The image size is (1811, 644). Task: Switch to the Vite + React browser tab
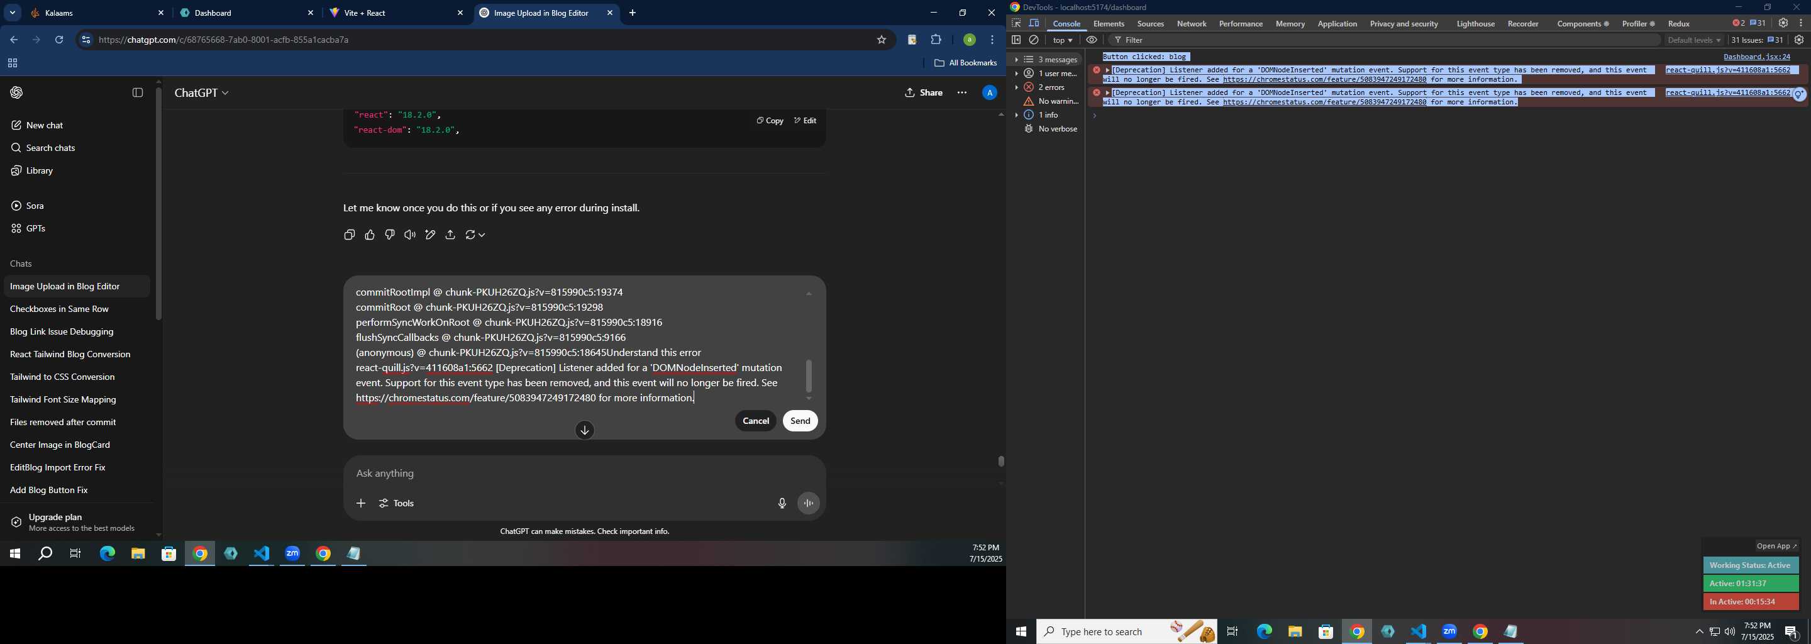tap(397, 13)
